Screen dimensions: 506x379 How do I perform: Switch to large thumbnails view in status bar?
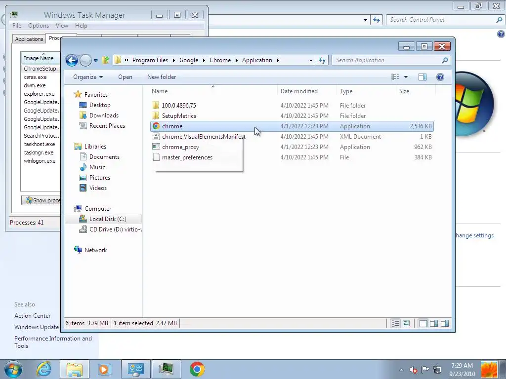[x=406, y=323]
